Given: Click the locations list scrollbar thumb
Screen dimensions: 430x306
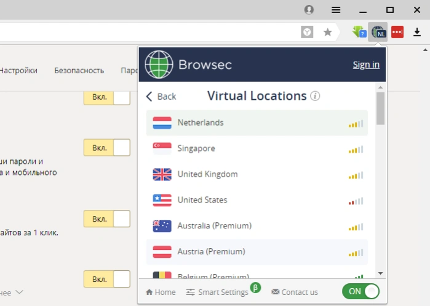Looking at the screenshot, I should (x=380, y=108).
